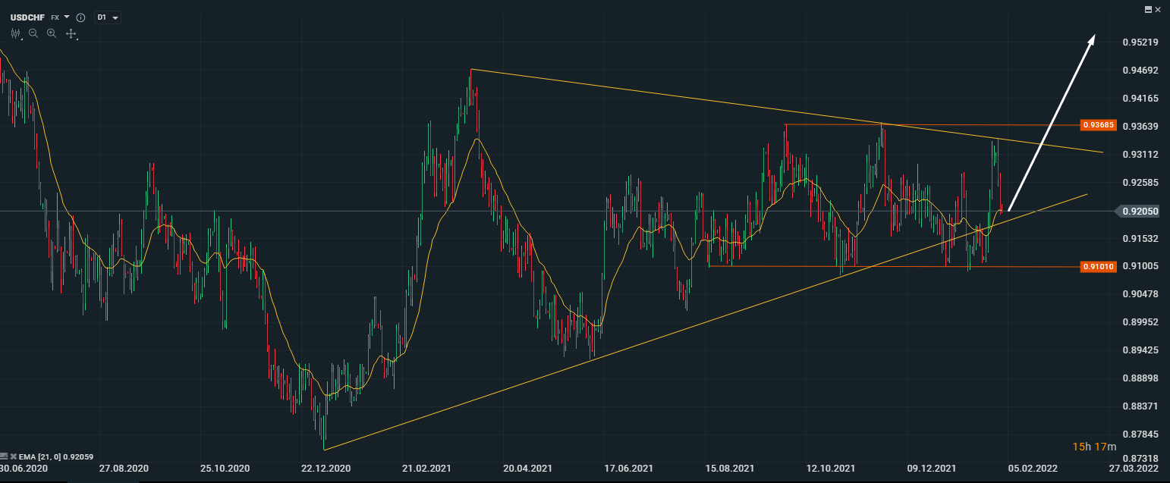This screenshot has width=1170, height=483.
Task: Click the 12.10.2021 date label
Action: tap(830, 469)
